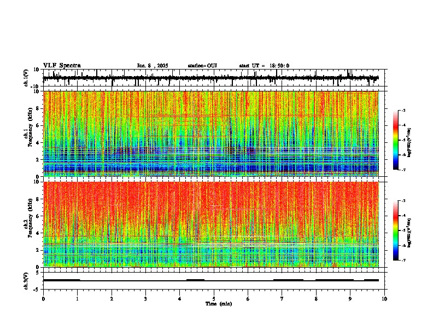Select the "Time (min)" x-axis label

[x=219, y=304]
